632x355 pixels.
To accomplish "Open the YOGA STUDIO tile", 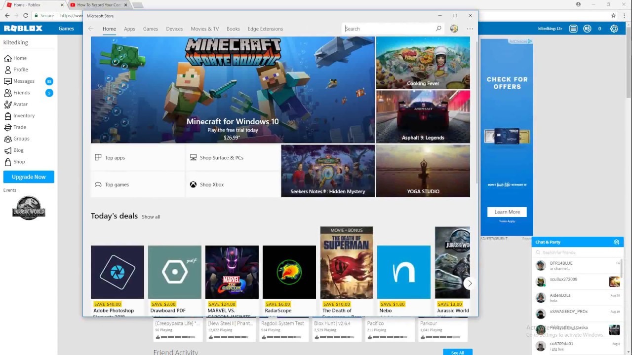I will pos(423,171).
